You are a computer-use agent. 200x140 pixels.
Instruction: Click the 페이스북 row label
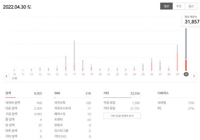click(x=60, y=114)
